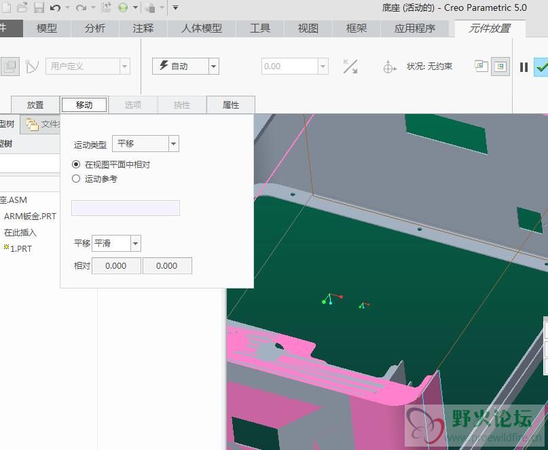Screen dimensions: 548x450
Task: Click the 移动 panel tab
Action: [x=84, y=105]
